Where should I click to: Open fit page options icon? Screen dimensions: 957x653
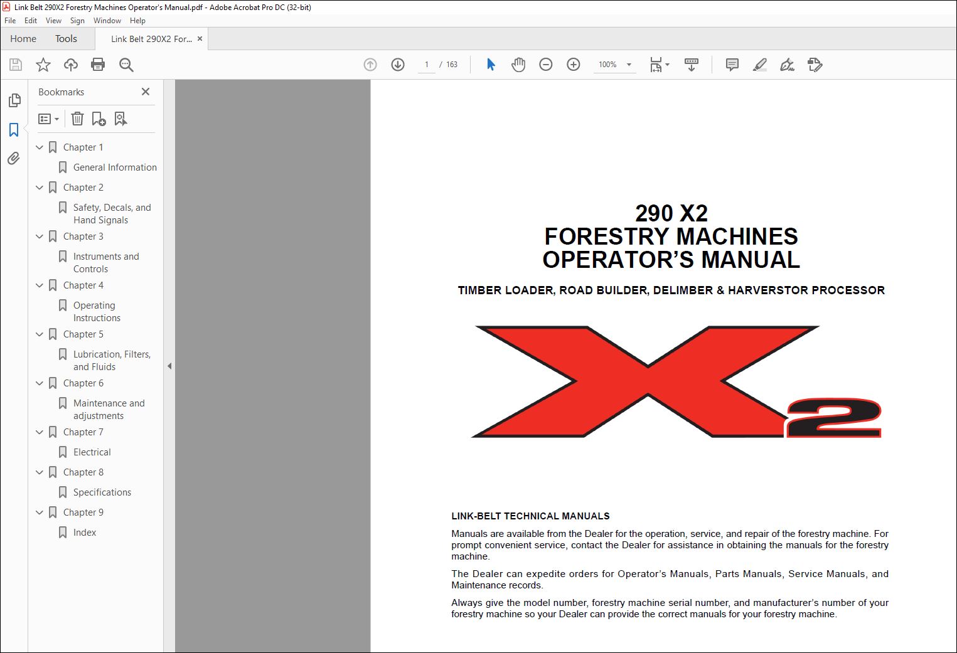coord(660,65)
